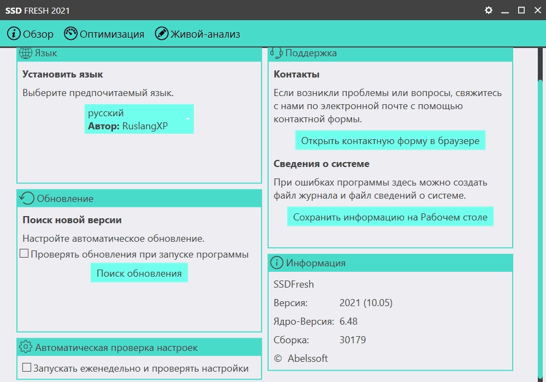Click the core version value 6.48

348,321
